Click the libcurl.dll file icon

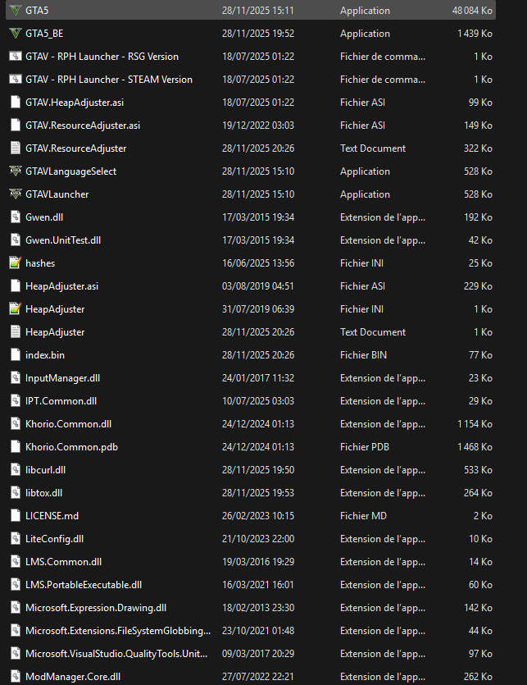16,470
